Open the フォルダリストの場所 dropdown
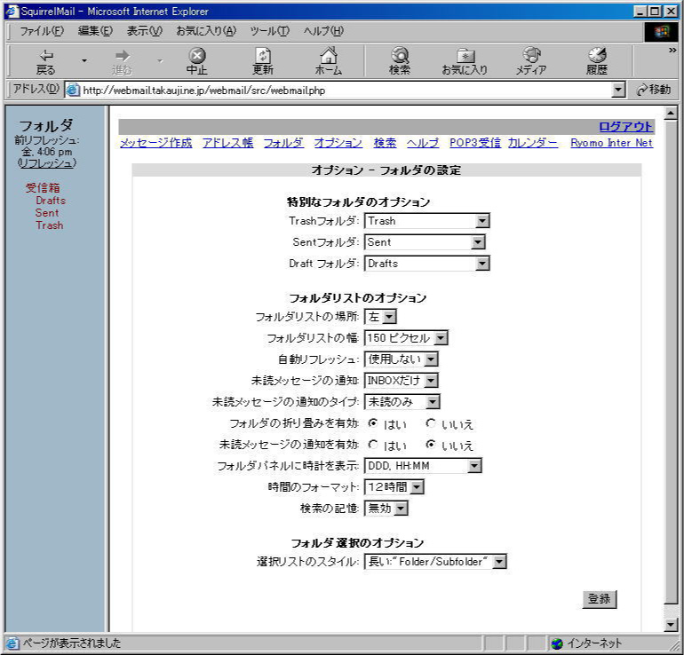The image size is (684, 655). click(380, 317)
